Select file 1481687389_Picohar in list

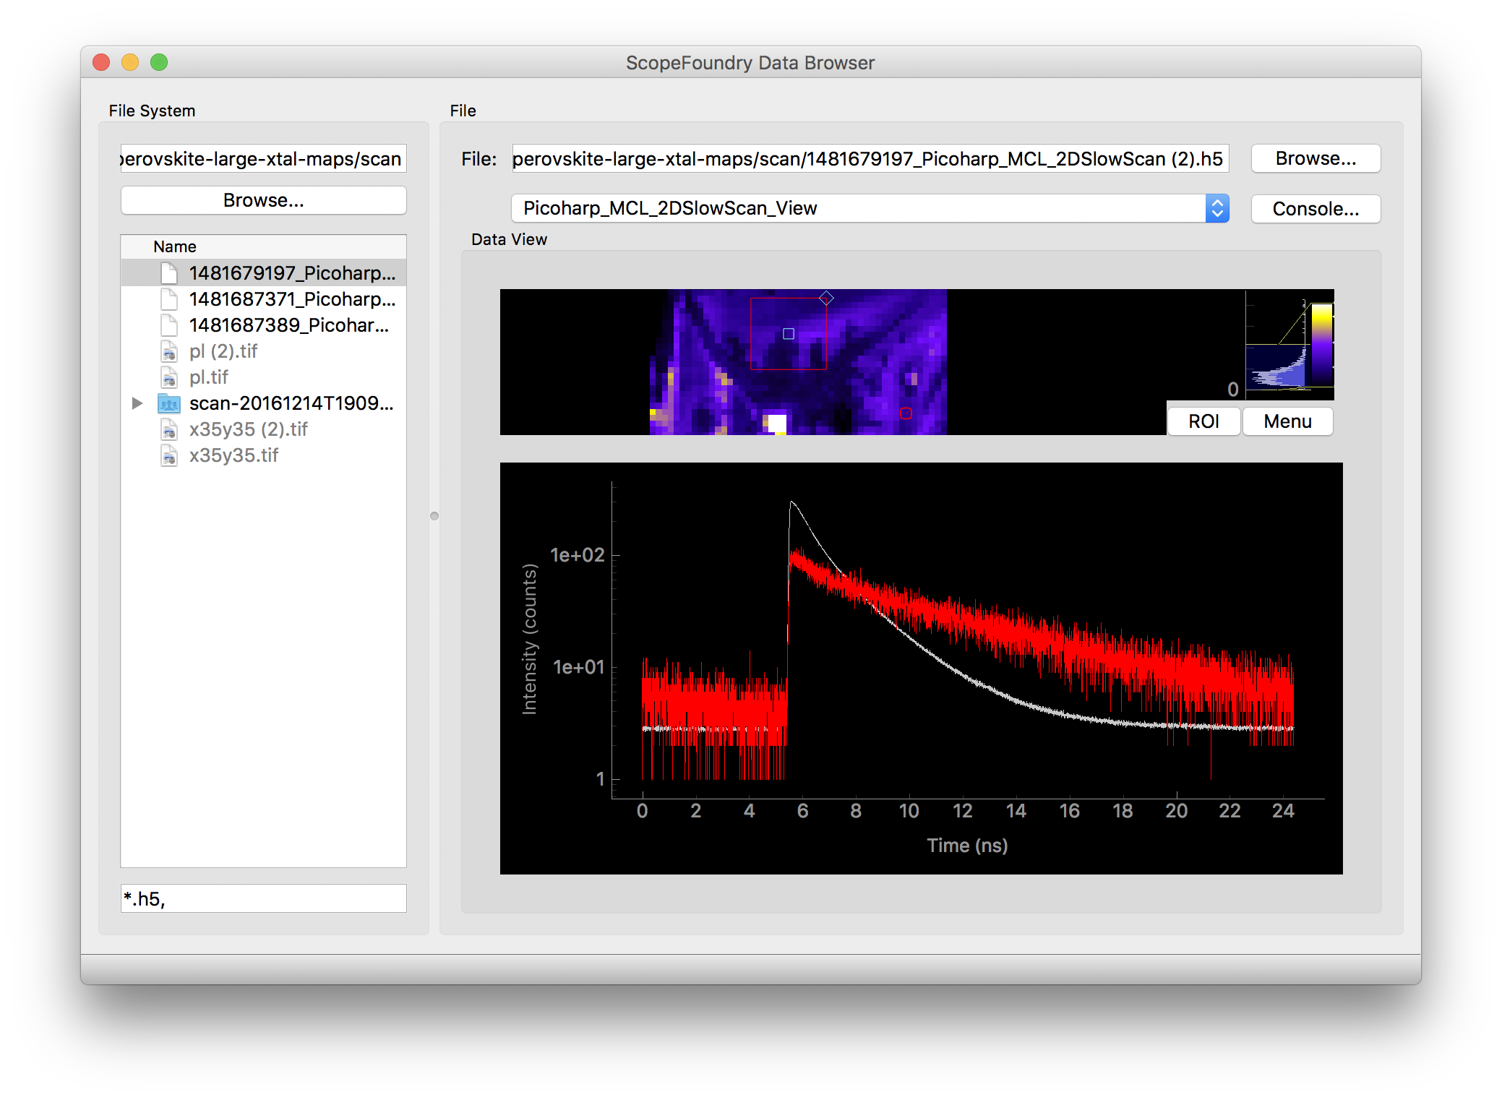coord(263,325)
